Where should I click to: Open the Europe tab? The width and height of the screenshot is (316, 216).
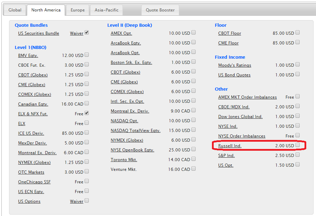click(x=78, y=10)
